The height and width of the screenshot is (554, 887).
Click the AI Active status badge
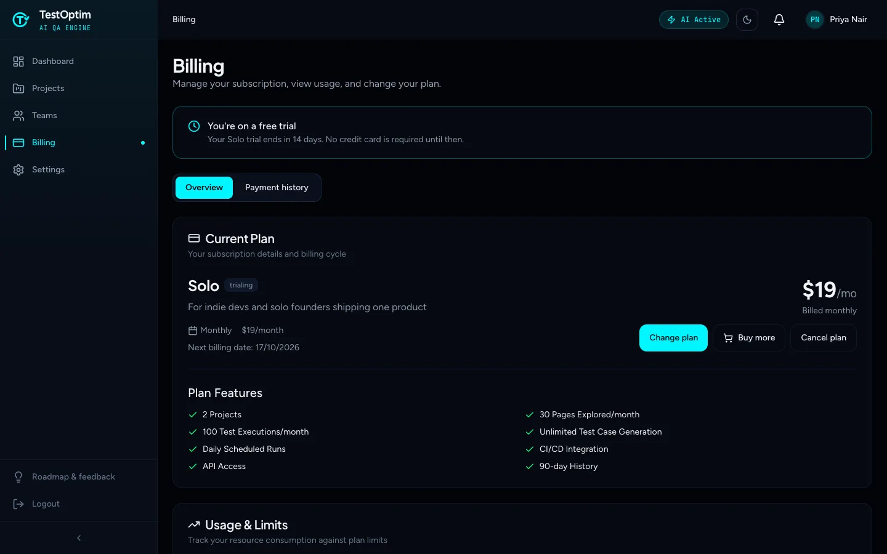(x=694, y=20)
